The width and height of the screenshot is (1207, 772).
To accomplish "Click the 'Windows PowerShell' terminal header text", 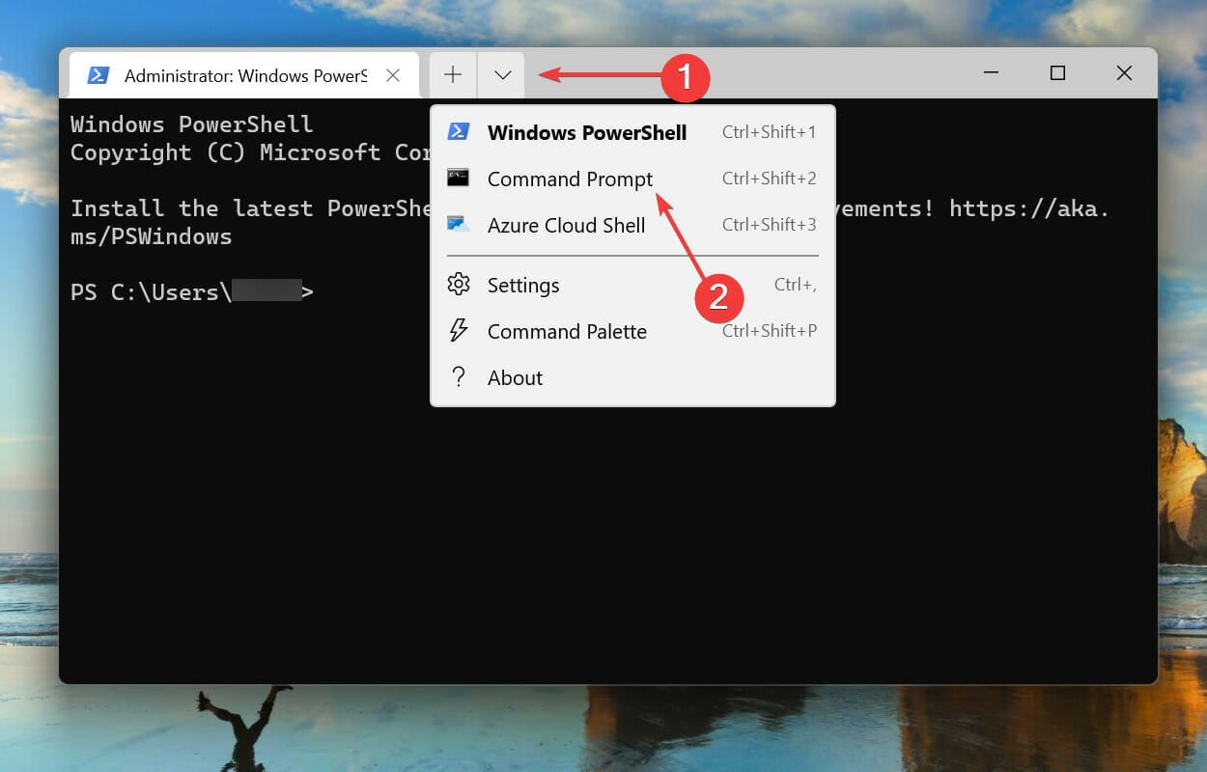I will (x=192, y=124).
